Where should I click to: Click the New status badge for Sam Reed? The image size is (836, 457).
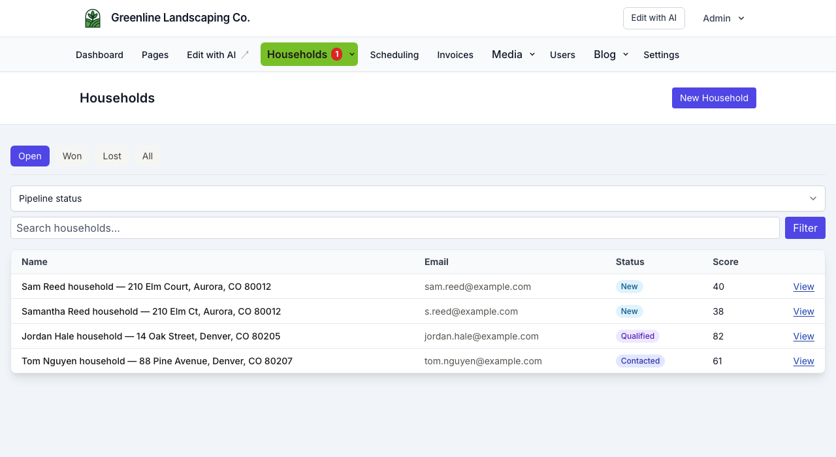tap(630, 287)
